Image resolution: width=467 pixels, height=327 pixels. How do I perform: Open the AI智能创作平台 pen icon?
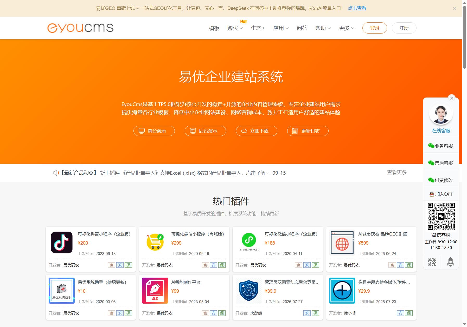(x=155, y=291)
